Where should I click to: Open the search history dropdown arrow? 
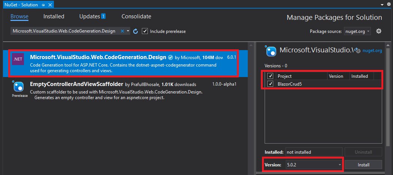pyautogui.click(x=128, y=31)
